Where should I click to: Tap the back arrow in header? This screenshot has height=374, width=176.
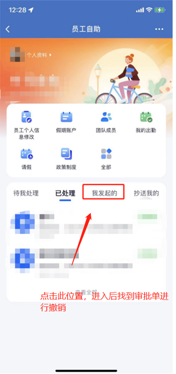8,29
